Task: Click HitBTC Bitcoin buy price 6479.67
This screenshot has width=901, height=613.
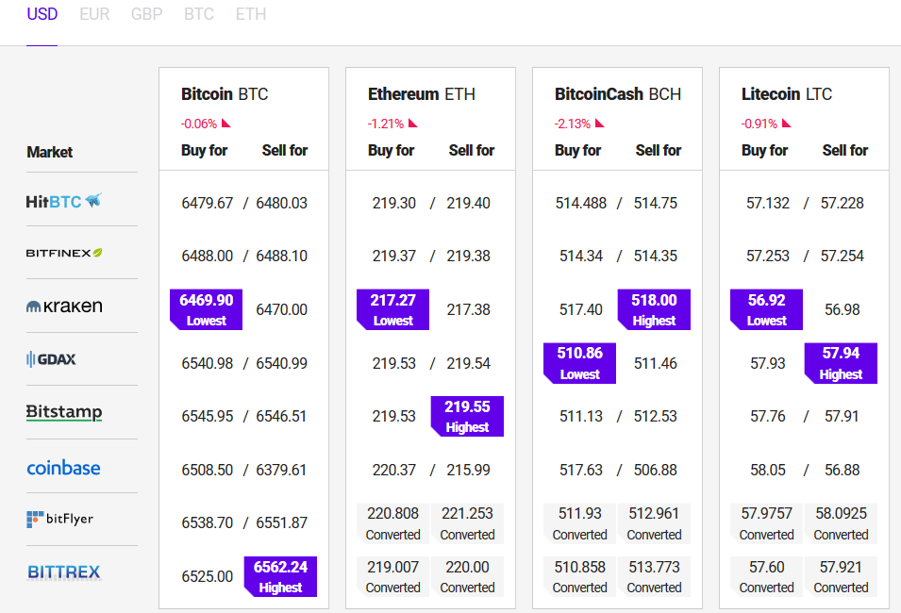Action: pos(208,203)
